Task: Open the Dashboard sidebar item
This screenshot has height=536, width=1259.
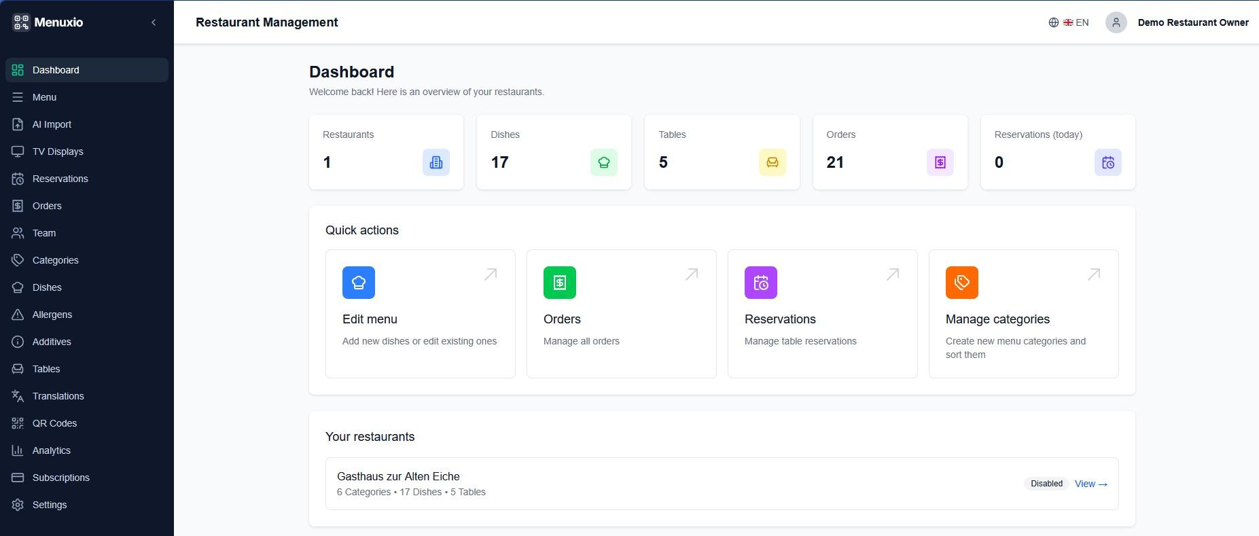Action: tap(87, 70)
